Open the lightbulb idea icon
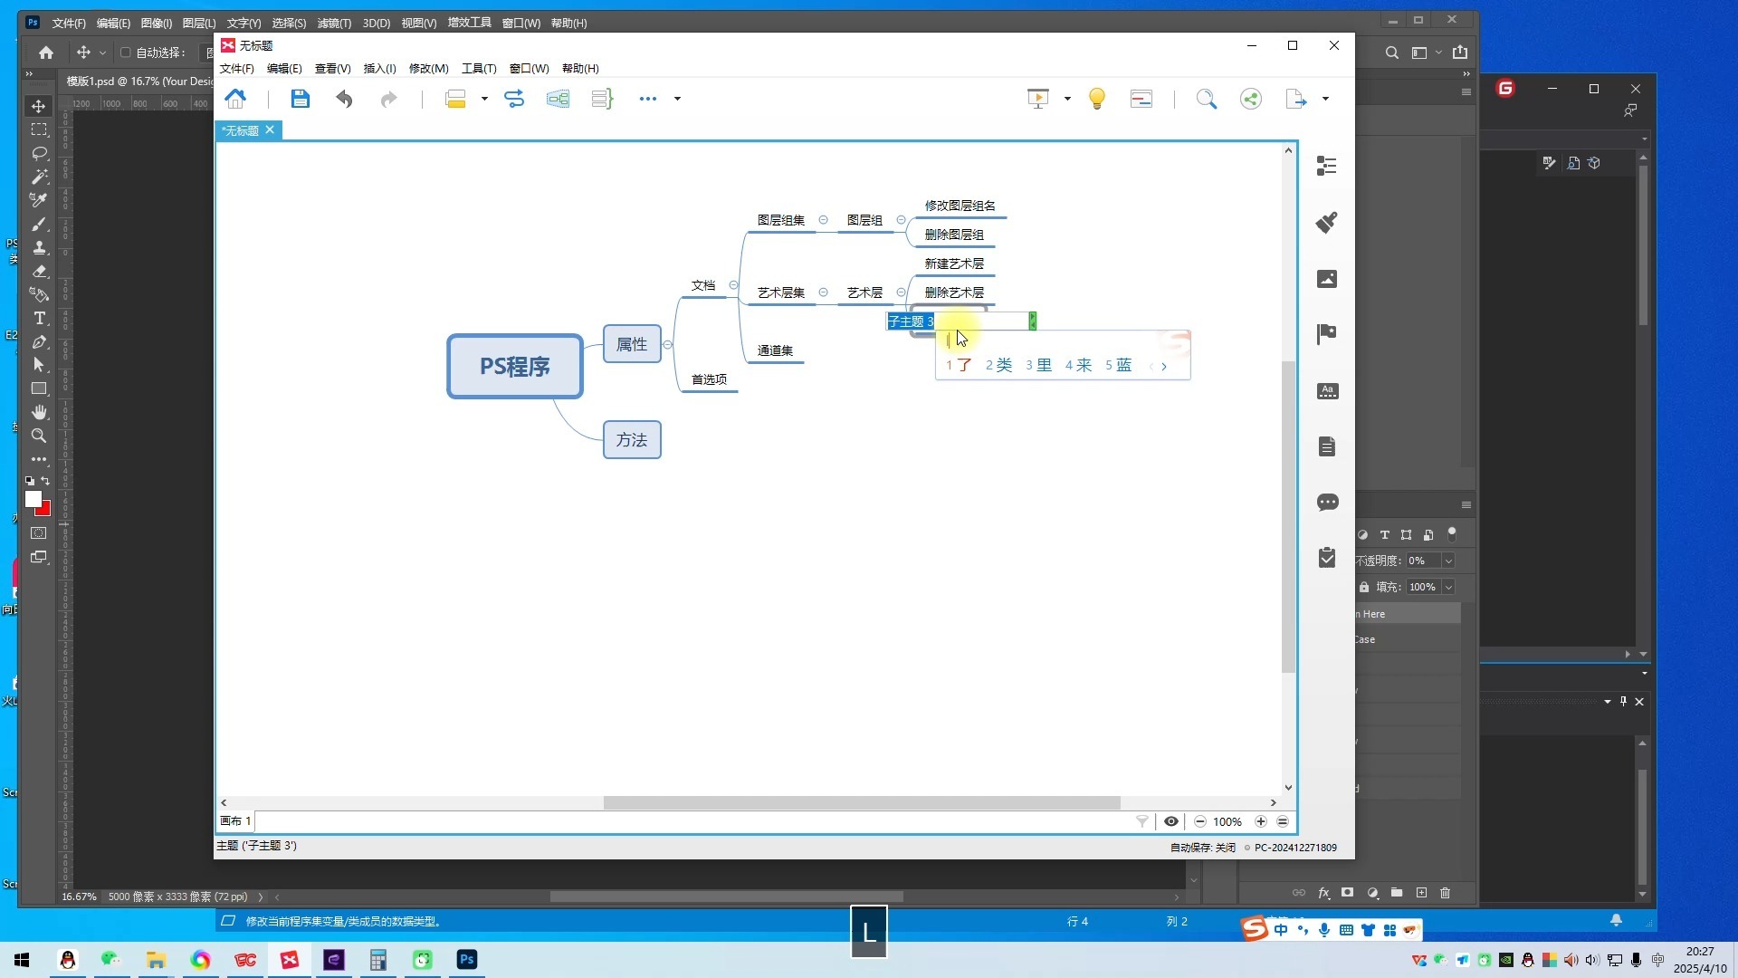The width and height of the screenshot is (1738, 978). (x=1096, y=99)
